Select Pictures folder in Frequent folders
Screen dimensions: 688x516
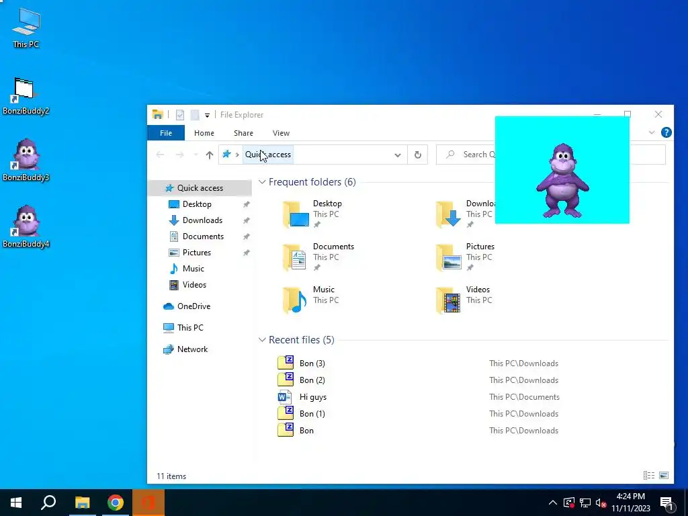tap(466, 257)
